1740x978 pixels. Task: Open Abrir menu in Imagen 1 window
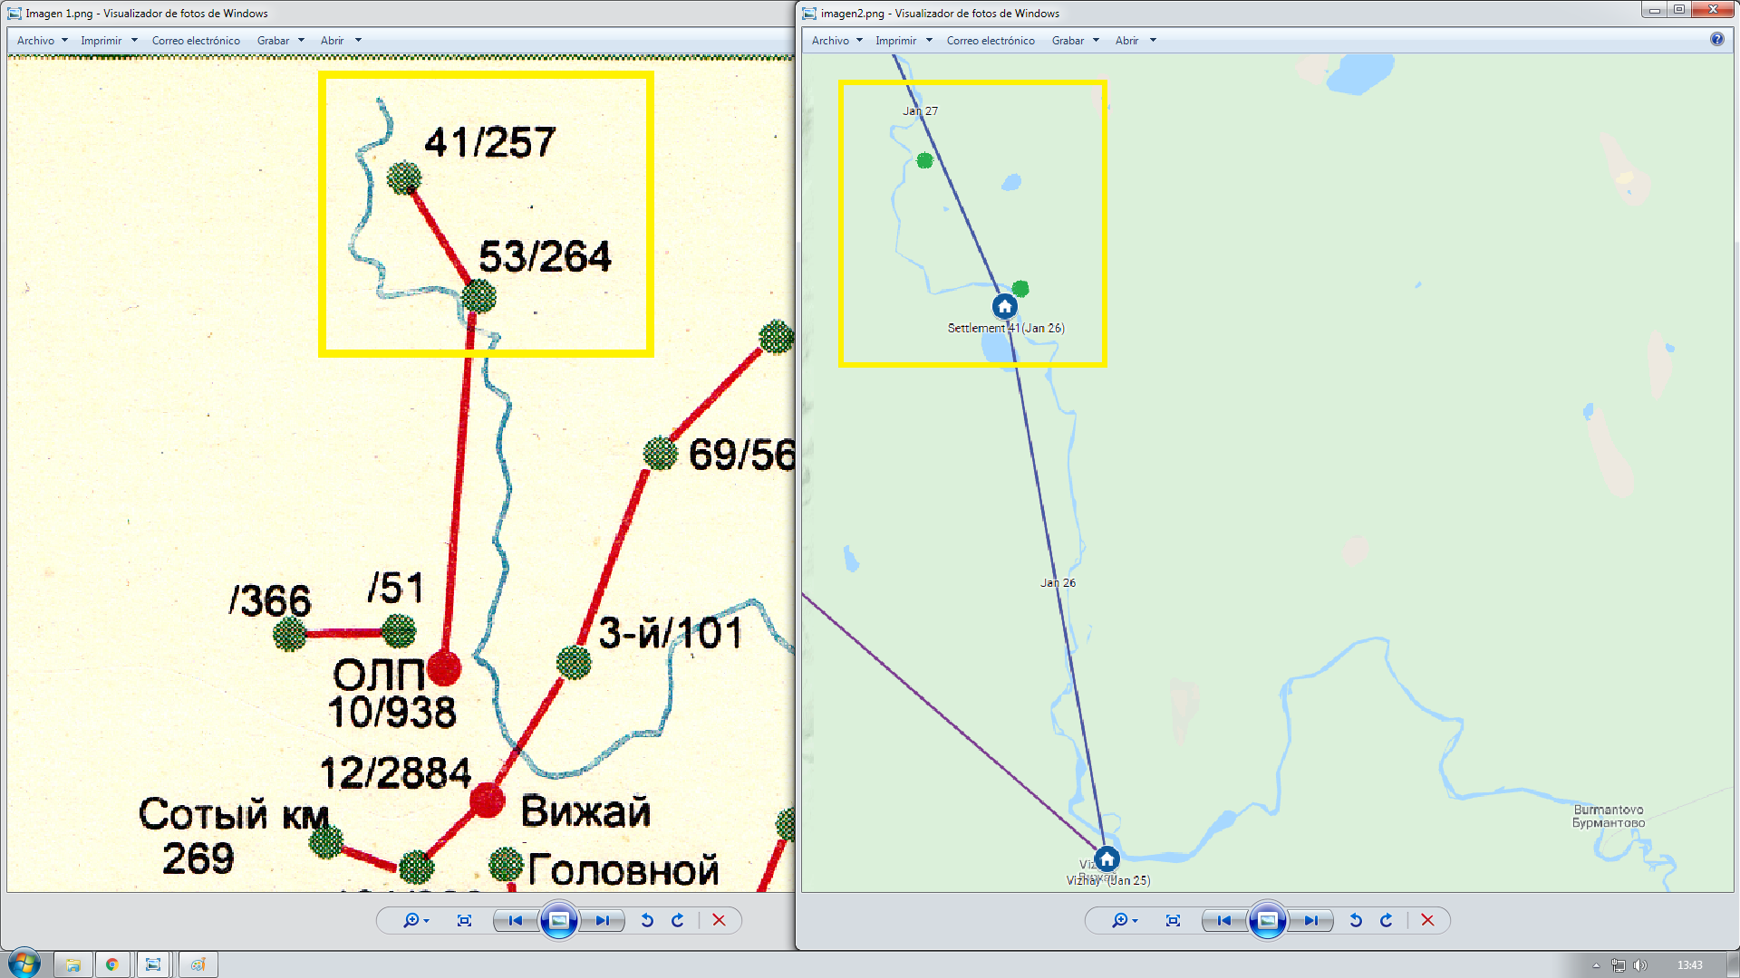341,41
